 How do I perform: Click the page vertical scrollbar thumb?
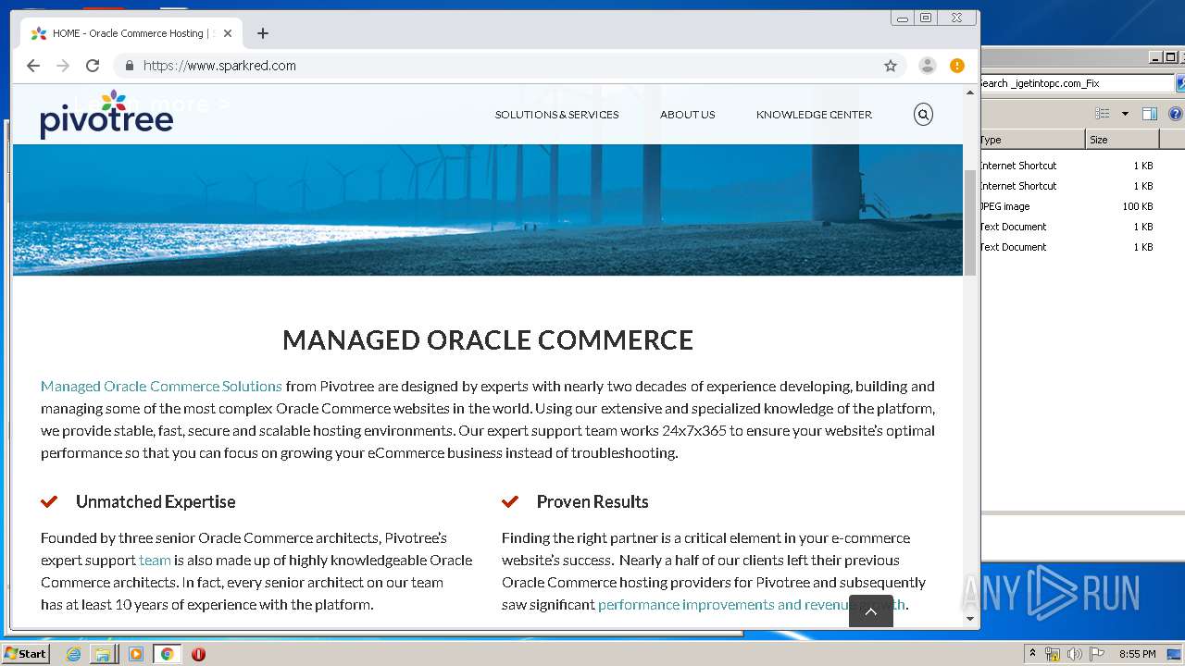coord(970,223)
